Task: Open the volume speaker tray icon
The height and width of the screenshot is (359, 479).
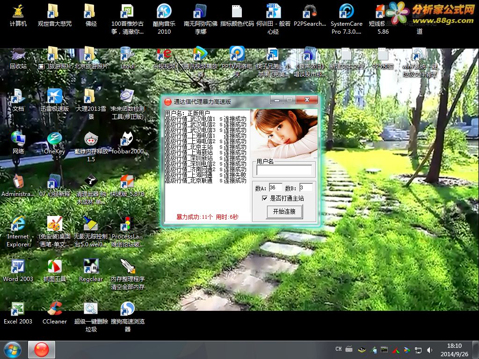Action: pyautogui.click(x=429, y=350)
